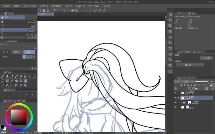Choose the Gradient tool
215x134 pixels.
tap(7, 81)
